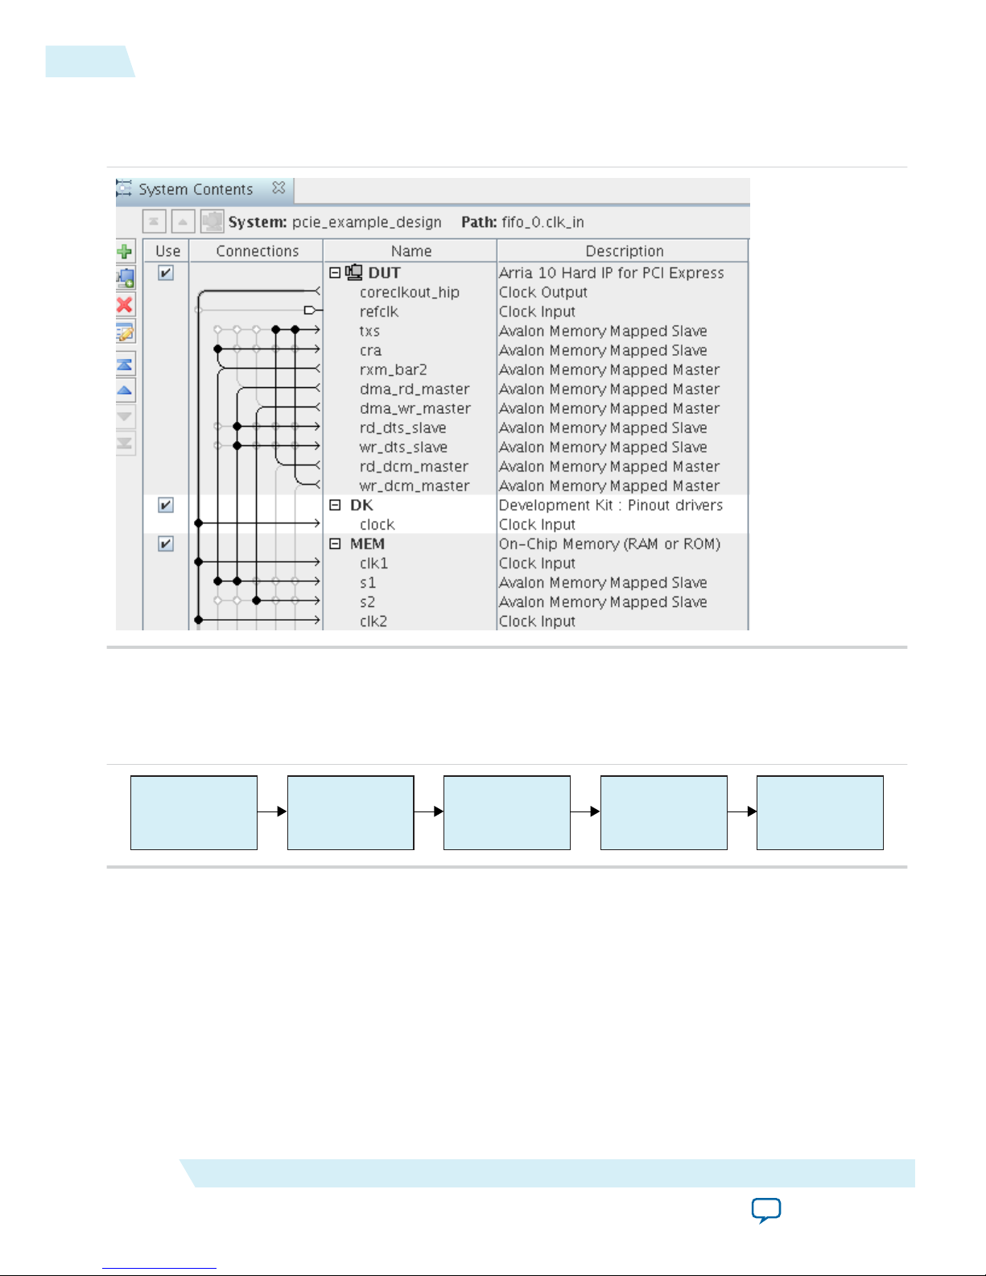Select the dma_wr_master interface row
The width and height of the screenshot is (986, 1276).
click(415, 408)
